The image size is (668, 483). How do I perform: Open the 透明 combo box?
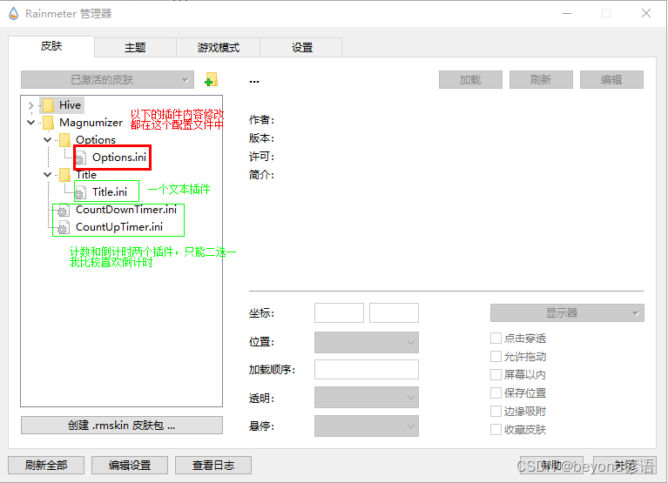[x=367, y=398]
